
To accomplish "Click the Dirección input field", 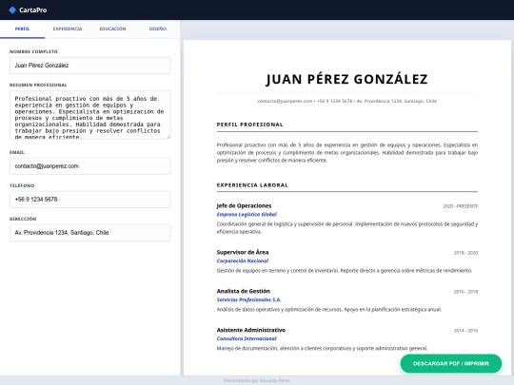I will [x=90, y=233].
